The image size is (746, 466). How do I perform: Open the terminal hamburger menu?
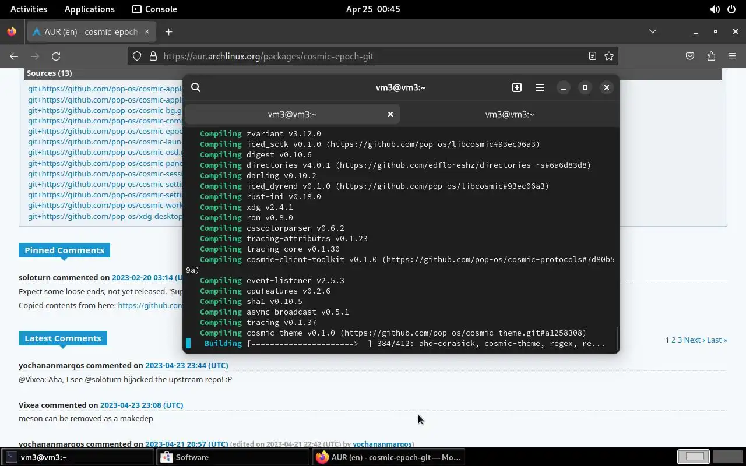(540, 87)
